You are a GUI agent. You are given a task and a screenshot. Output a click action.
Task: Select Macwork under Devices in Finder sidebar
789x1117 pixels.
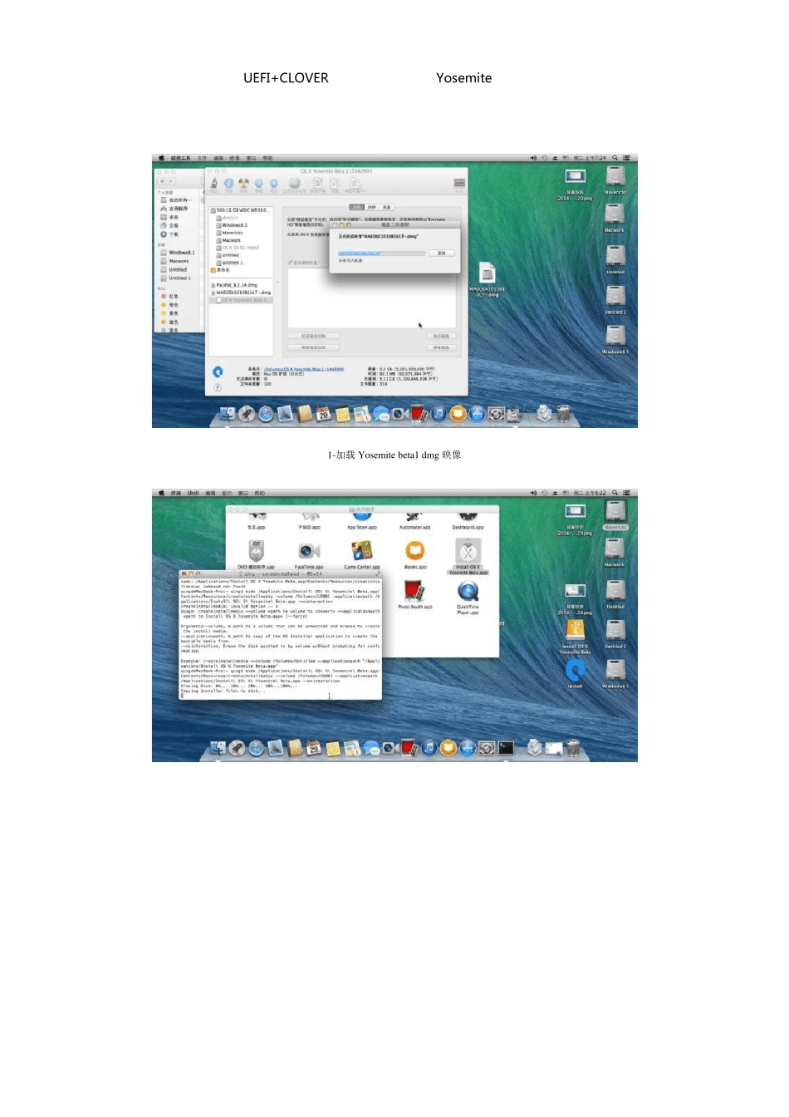175,261
